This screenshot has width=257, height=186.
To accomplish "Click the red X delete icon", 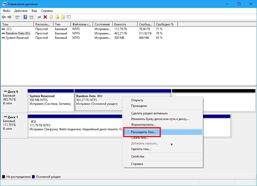I will [45, 17].
